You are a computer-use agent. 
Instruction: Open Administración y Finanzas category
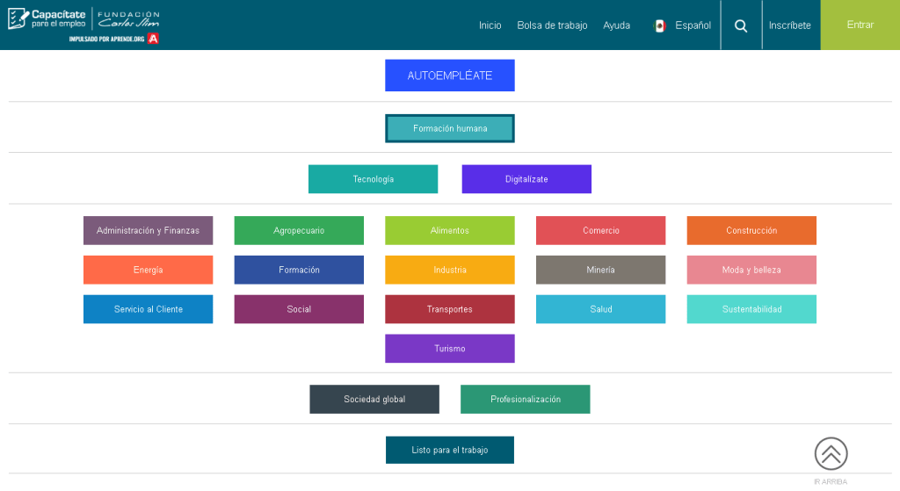point(148,230)
